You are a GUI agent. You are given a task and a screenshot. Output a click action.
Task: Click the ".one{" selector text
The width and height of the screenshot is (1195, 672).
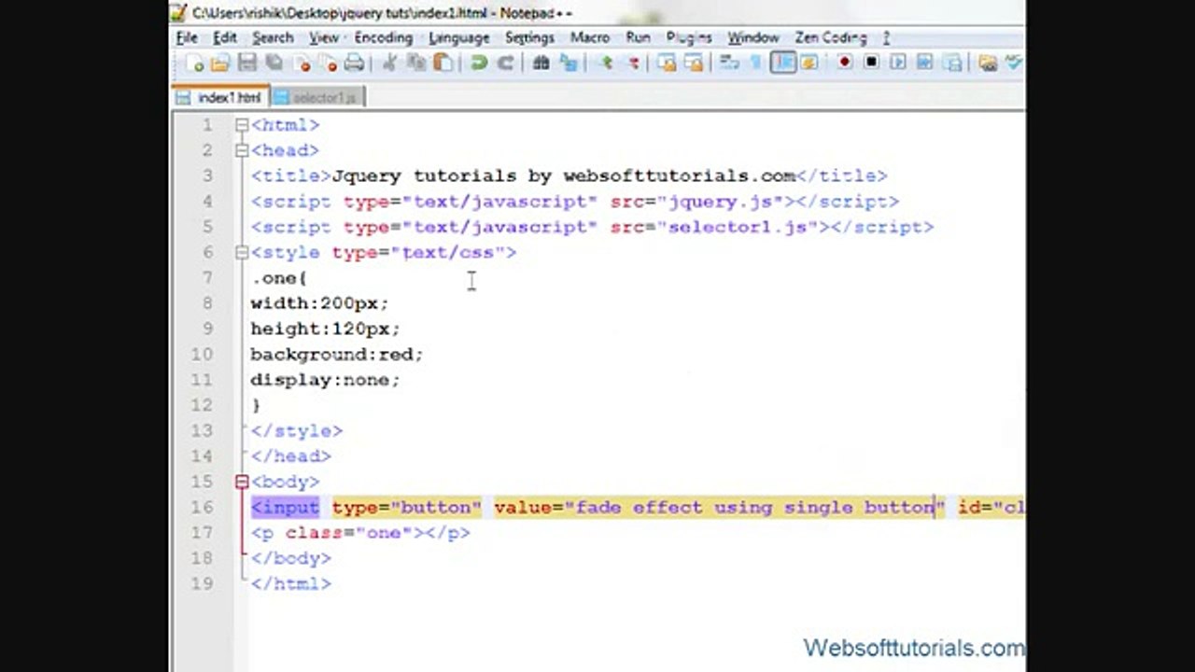(x=279, y=278)
